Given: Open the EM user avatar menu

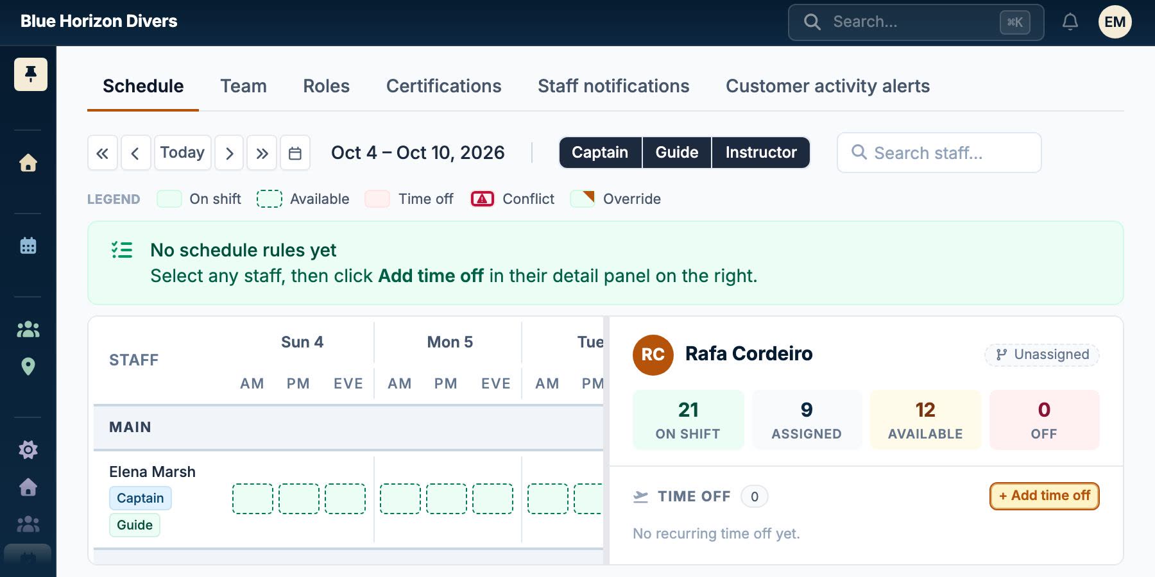Looking at the screenshot, I should tap(1115, 22).
